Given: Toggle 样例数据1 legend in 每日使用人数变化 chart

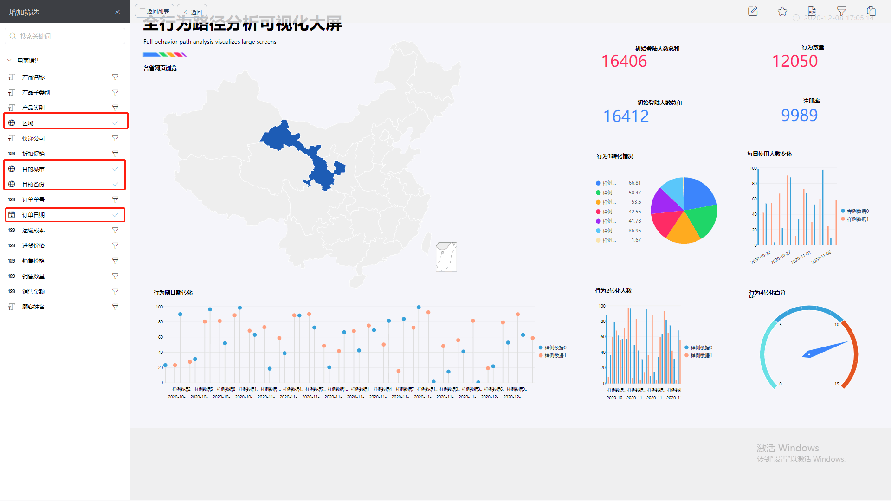Looking at the screenshot, I should [855, 219].
